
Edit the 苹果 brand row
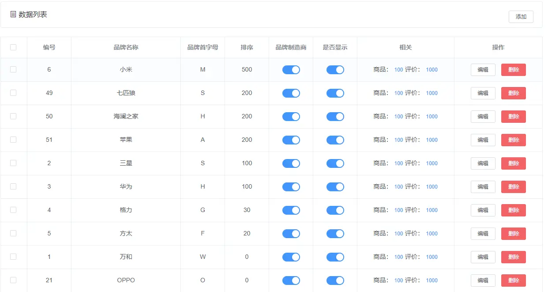[x=483, y=140]
